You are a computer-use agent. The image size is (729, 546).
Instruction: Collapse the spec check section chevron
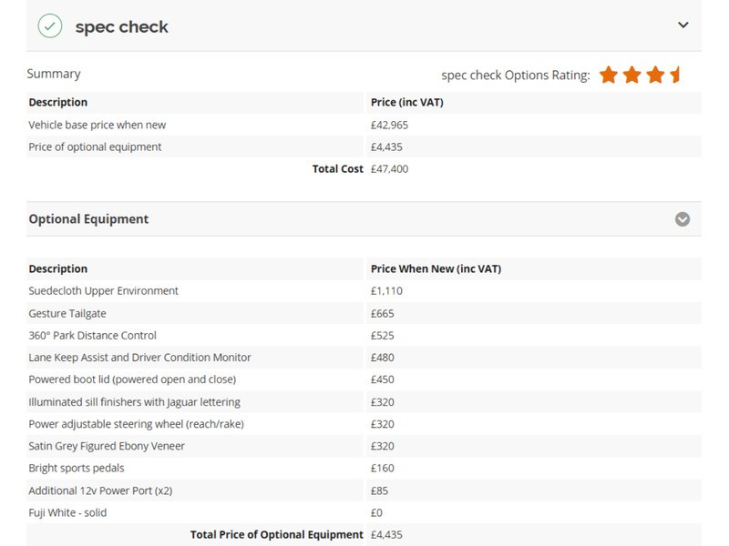point(683,25)
